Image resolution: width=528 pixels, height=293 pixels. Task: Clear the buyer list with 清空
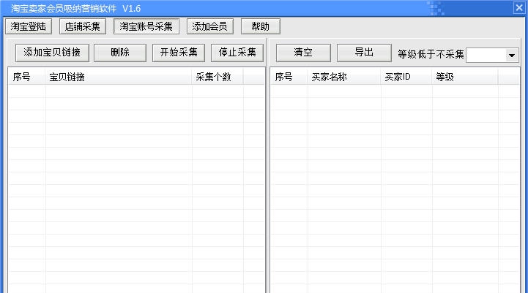click(x=303, y=53)
